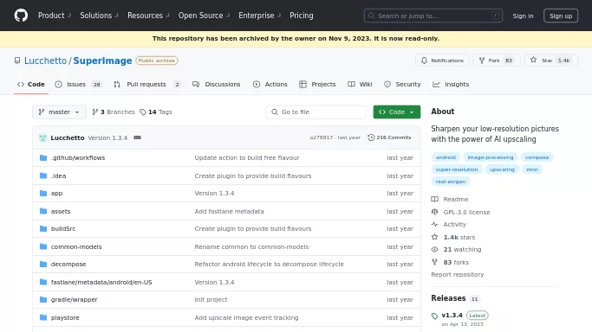Image resolution: width=592 pixels, height=332 pixels.
Task: Open the repository Activity link
Action: pyautogui.click(x=449, y=224)
